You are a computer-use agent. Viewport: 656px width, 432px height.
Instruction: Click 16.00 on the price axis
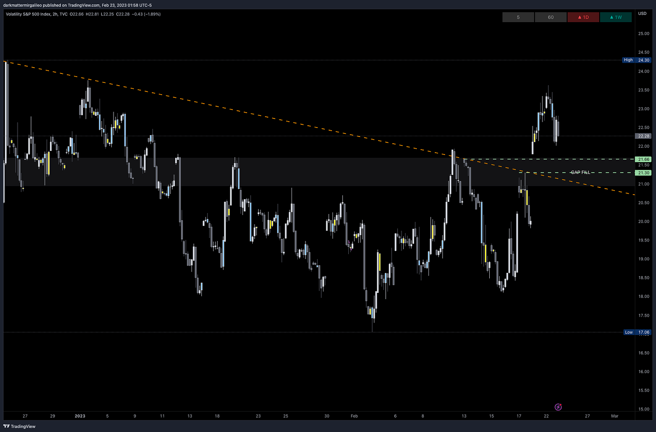pyautogui.click(x=643, y=372)
